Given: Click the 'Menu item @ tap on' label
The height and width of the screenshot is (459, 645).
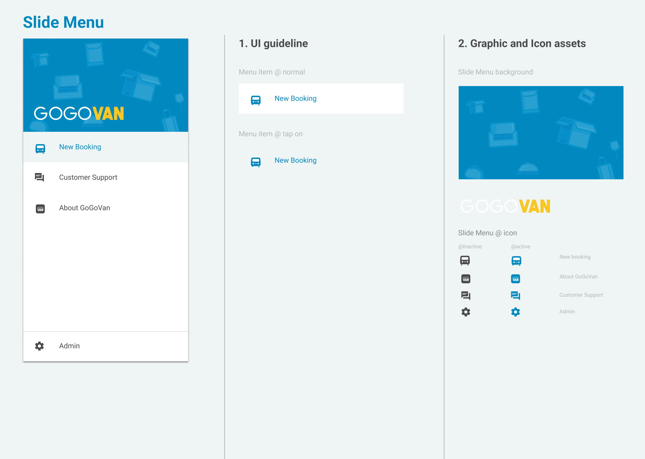Looking at the screenshot, I should (271, 134).
